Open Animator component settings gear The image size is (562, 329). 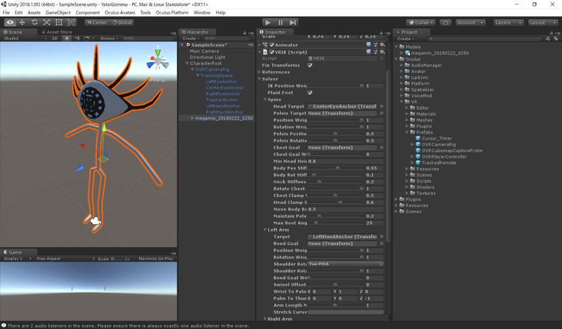pos(382,45)
